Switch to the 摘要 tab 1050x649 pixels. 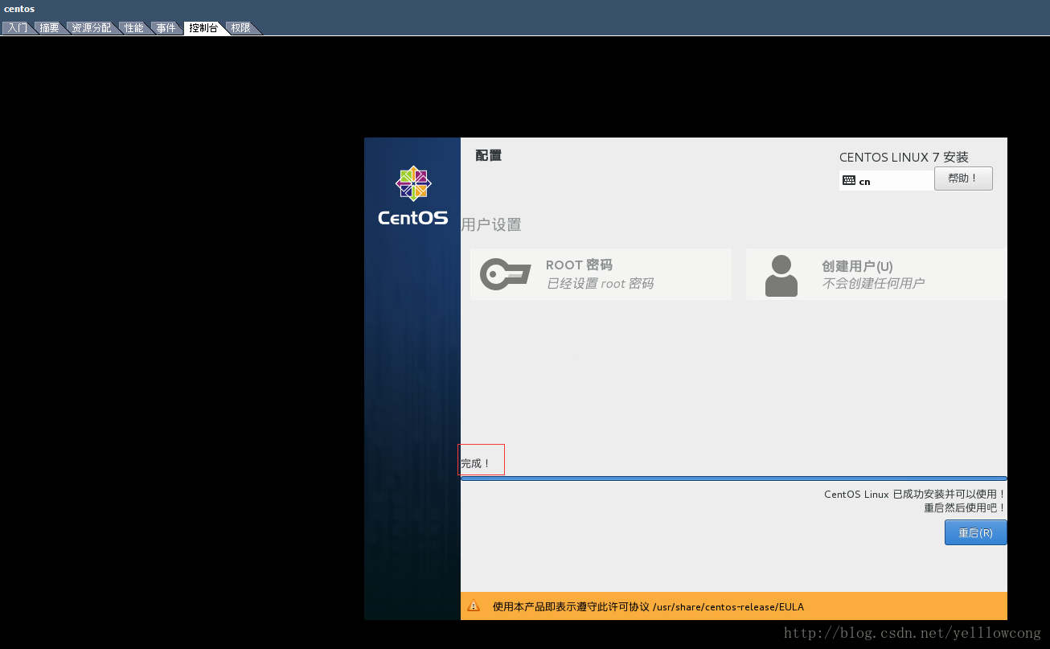click(50, 28)
